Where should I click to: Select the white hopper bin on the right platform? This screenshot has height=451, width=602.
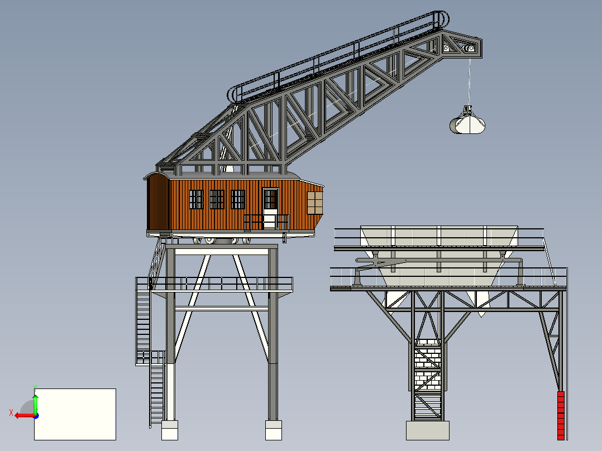(x=439, y=256)
